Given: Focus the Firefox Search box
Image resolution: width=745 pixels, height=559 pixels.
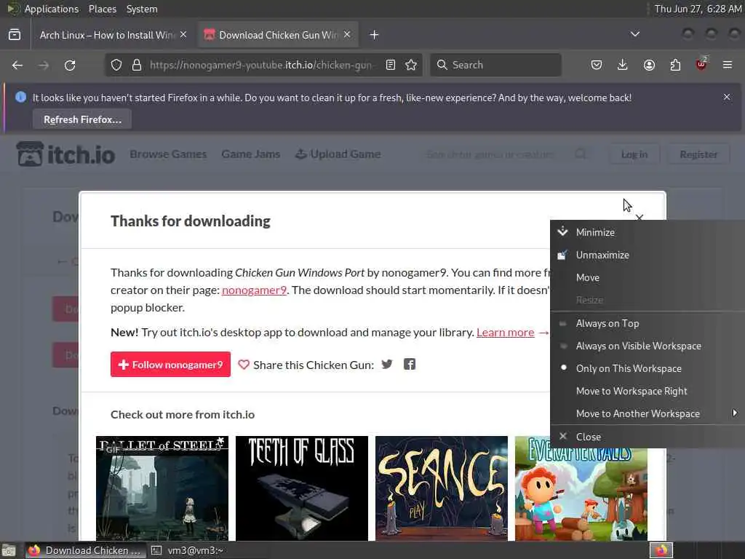Looking at the screenshot, I should coord(495,65).
